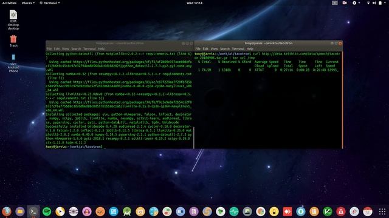
Task: Open Terminal menu in left terminal window
Action: pyautogui.click(x=89, y=49)
